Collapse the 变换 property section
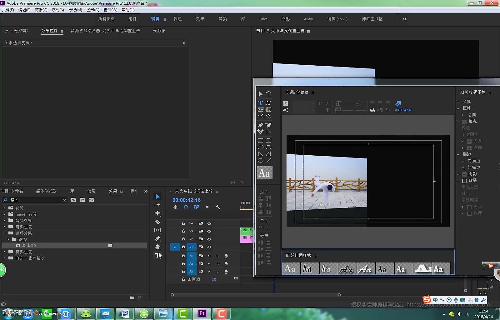 coord(458,102)
